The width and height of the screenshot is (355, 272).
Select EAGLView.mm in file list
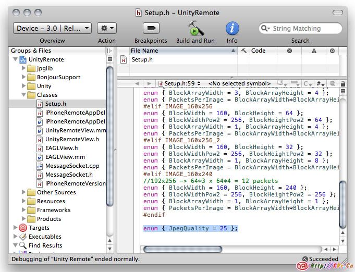pyautogui.click(x=65, y=157)
